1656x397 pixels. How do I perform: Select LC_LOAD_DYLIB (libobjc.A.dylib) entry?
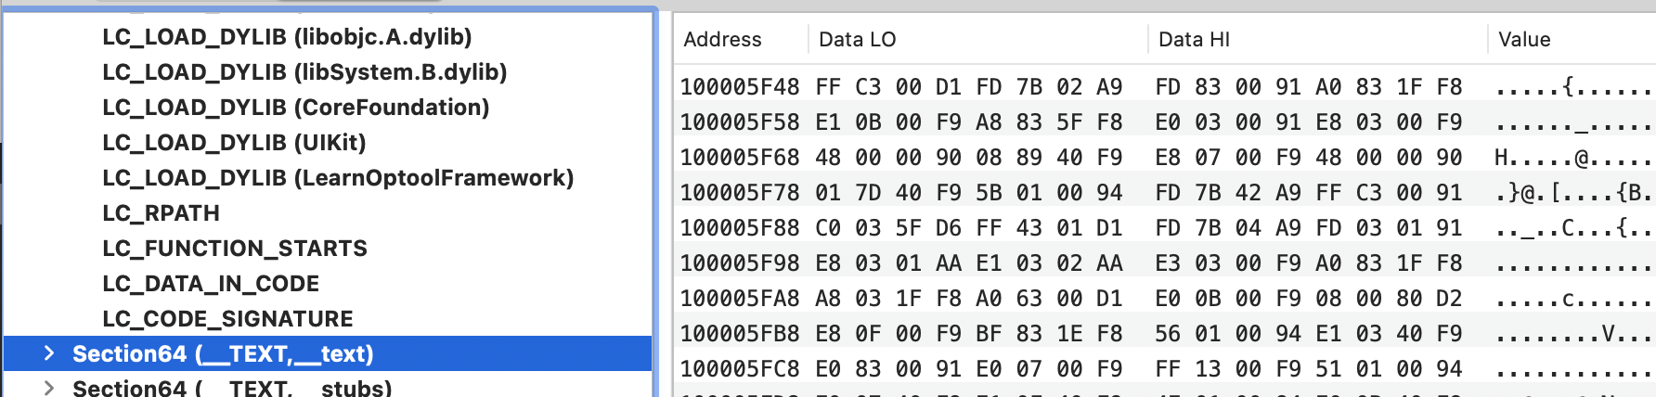[x=287, y=37]
